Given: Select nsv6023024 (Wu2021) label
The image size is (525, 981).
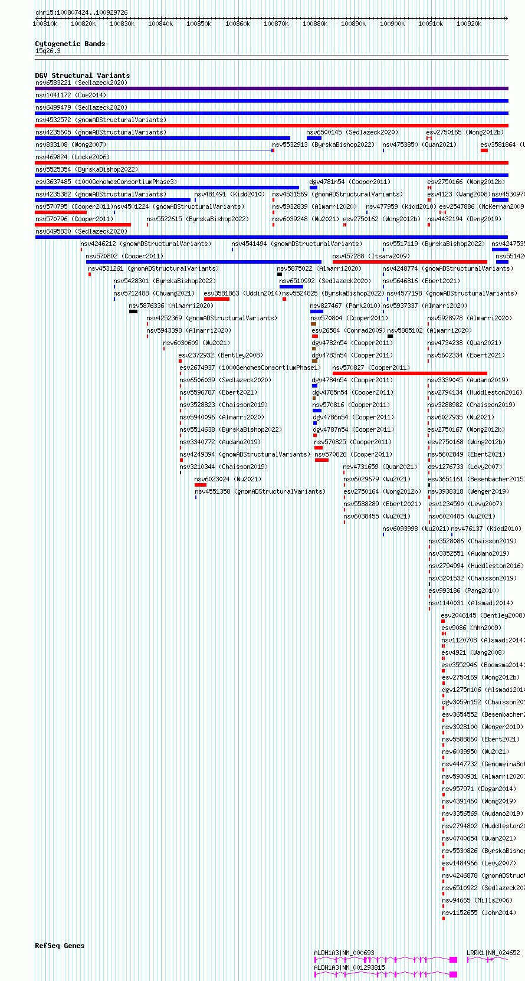Looking at the screenshot, I should pyautogui.click(x=228, y=479).
